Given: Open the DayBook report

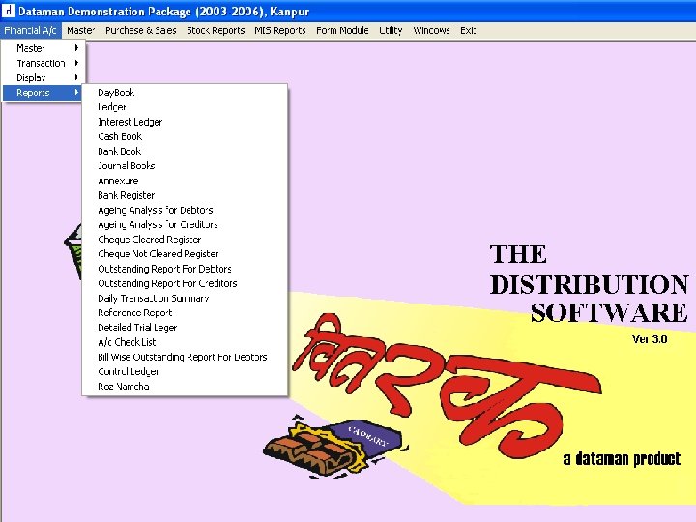Looking at the screenshot, I should 185,93.
